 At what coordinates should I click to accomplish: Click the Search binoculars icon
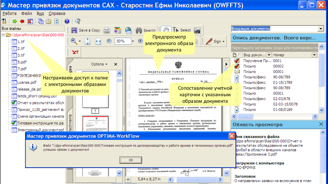pos(139,30)
